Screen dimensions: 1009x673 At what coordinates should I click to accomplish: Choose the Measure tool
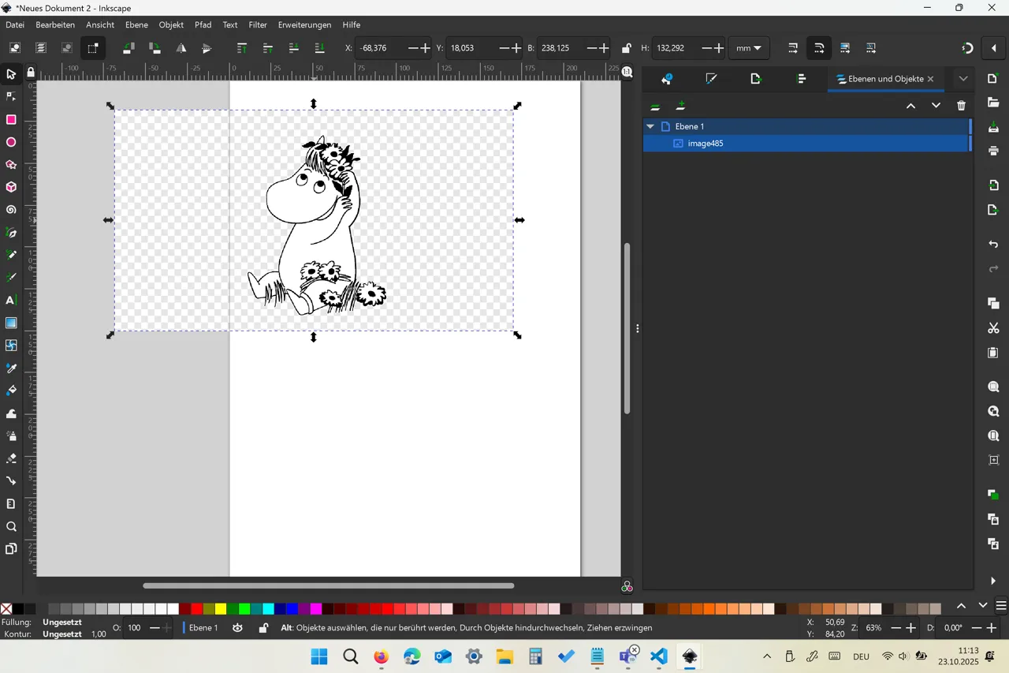[x=11, y=504]
